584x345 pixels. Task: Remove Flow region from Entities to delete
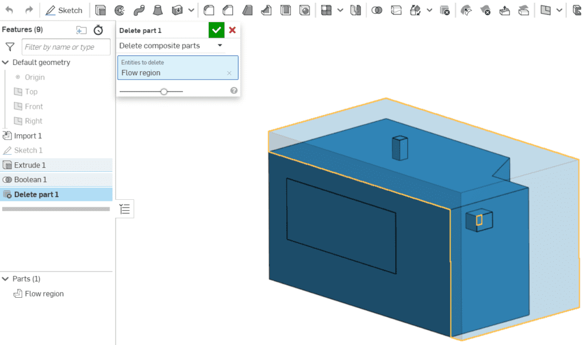coord(230,73)
